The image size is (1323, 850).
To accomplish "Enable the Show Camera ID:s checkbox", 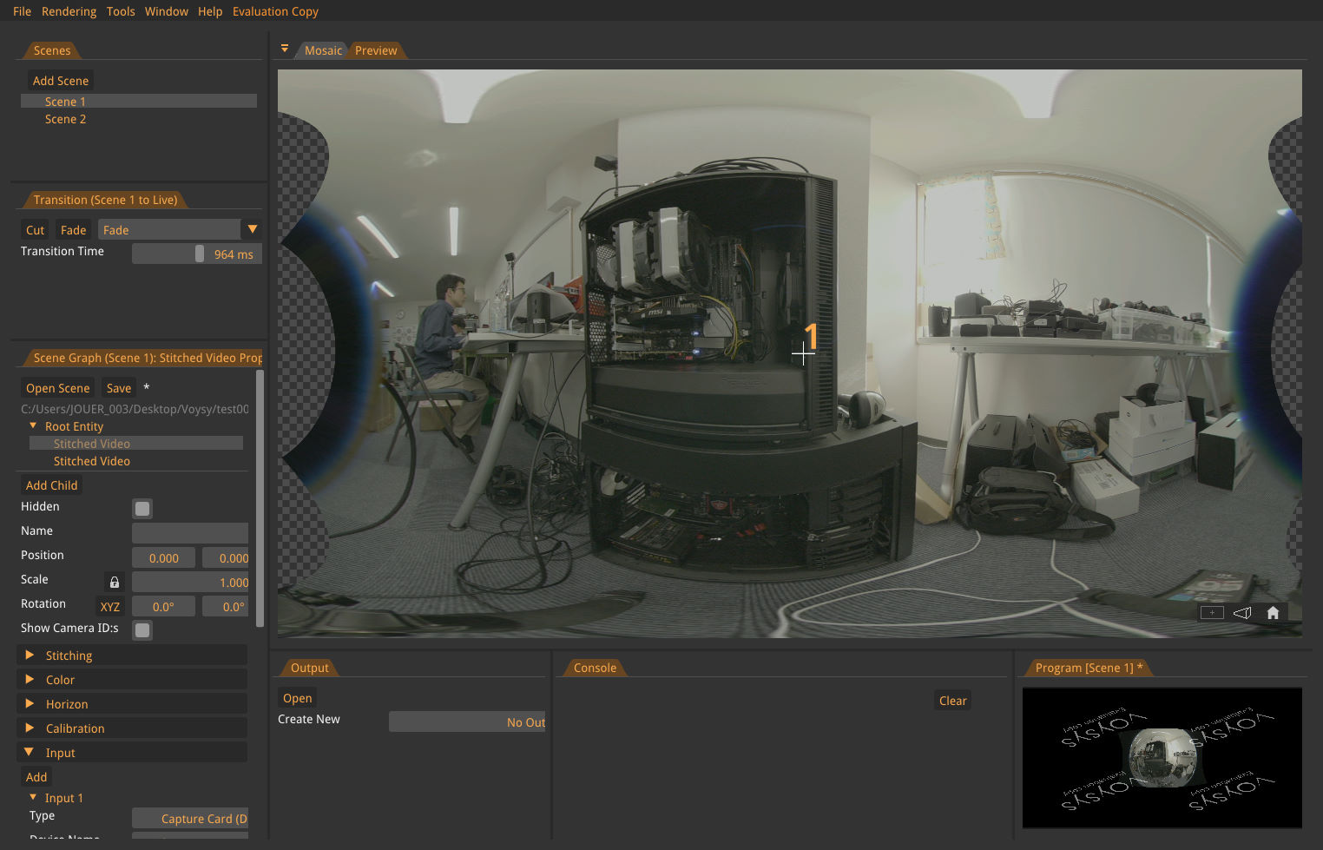I will [x=142, y=629].
